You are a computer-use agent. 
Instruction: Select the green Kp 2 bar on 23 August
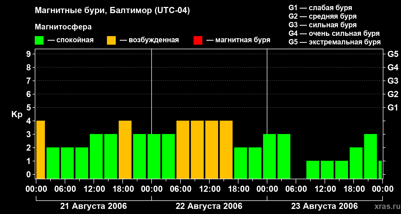click(356, 163)
